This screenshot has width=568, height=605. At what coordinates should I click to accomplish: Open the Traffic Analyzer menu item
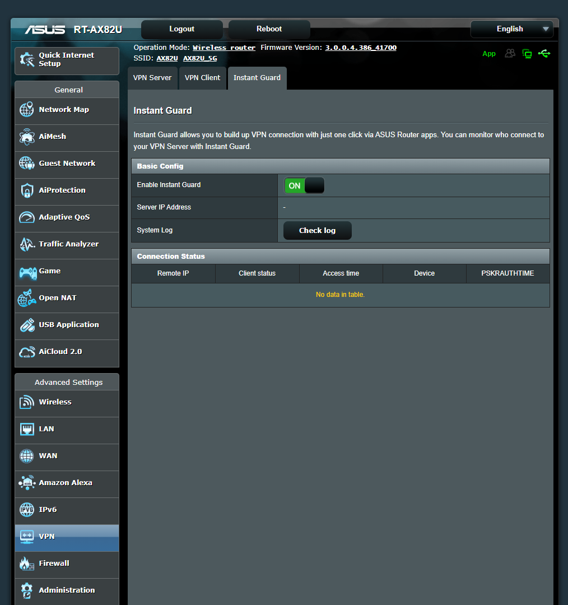(x=67, y=246)
